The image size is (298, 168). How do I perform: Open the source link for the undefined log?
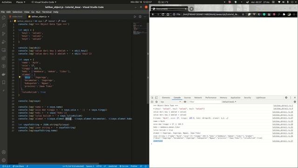tap(283, 141)
